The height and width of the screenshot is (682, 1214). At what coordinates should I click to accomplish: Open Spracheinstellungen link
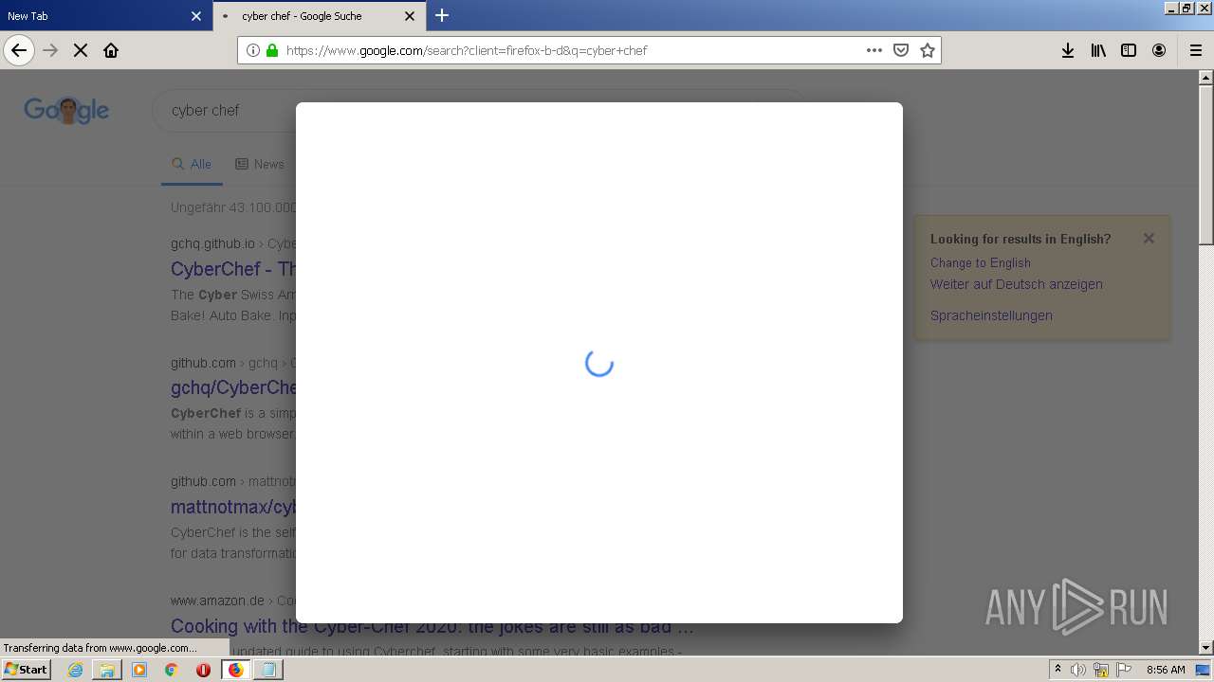click(x=991, y=315)
